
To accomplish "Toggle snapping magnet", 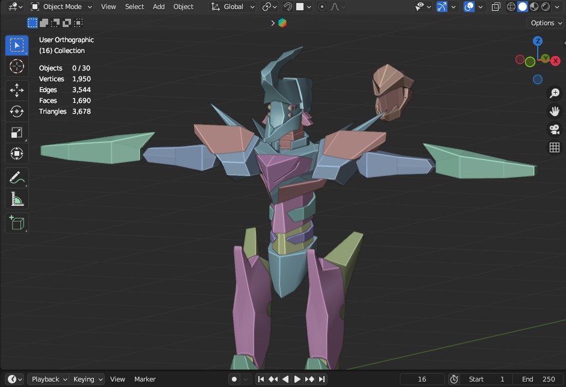I will pos(288,7).
